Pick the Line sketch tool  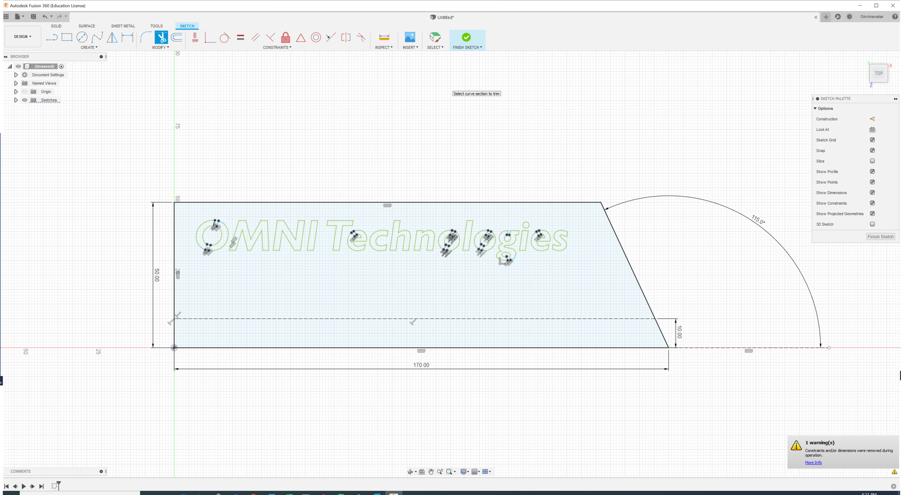pyautogui.click(x=51, y=37)
